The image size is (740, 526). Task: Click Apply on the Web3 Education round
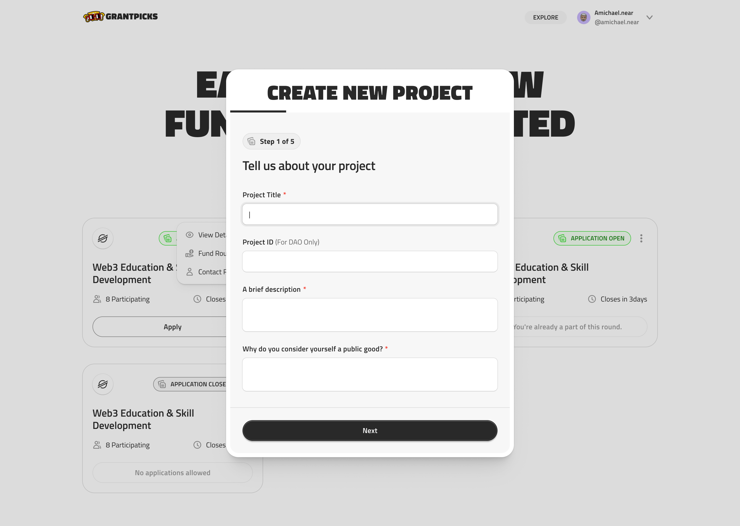[x=172, y=326]
